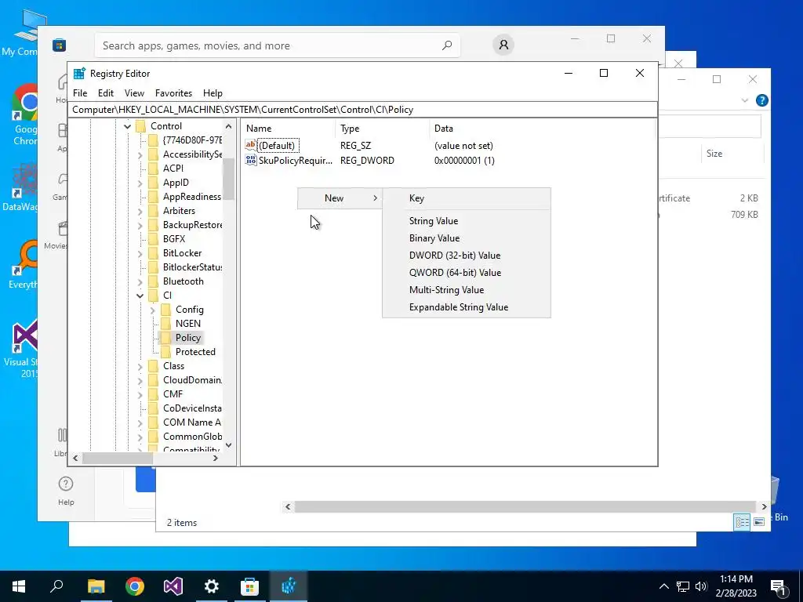Click the tree pane scroll-right arrow
The height and width of the screenshot is (602, 803).
(216, 458)
